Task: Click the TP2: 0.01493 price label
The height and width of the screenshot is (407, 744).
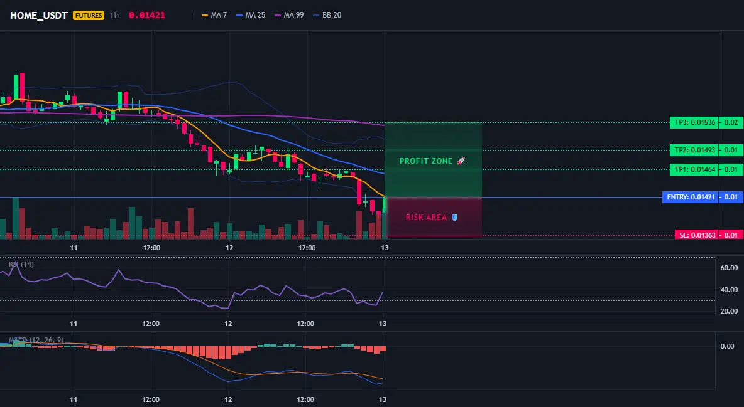Action: [x=694, y=151]
